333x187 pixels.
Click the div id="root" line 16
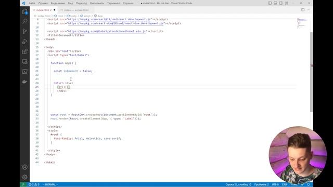click(64, 51)
